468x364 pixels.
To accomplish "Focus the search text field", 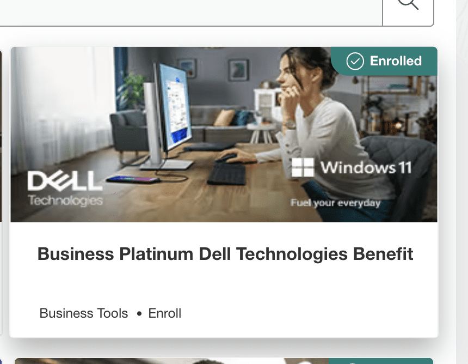I will [x=191, y=12].
